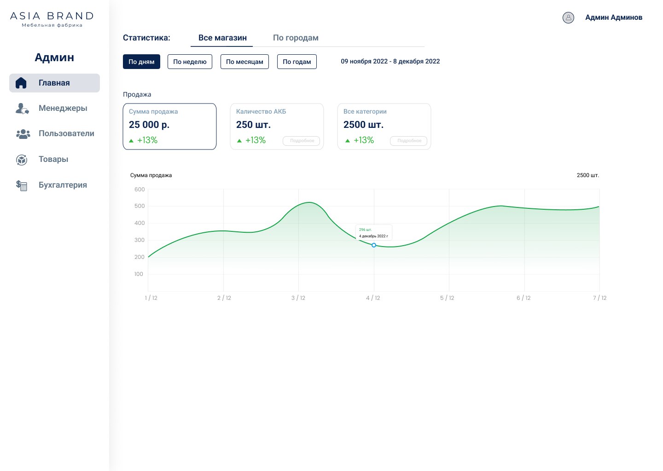Select the По неделю period button
This screenshot has width=663, height=471.
tap(190, 62)
